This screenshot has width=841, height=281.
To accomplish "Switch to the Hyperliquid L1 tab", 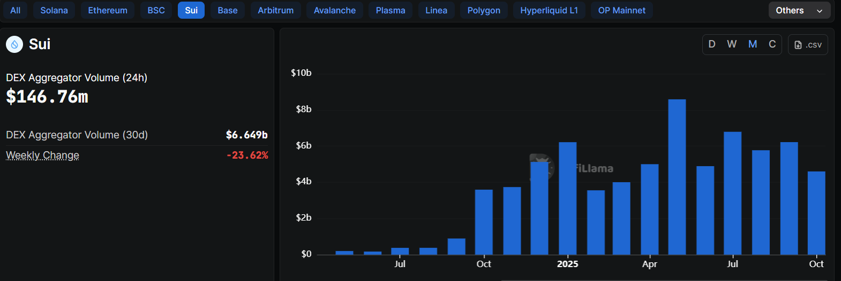I will pyautogui.click(x=549, y=10).
